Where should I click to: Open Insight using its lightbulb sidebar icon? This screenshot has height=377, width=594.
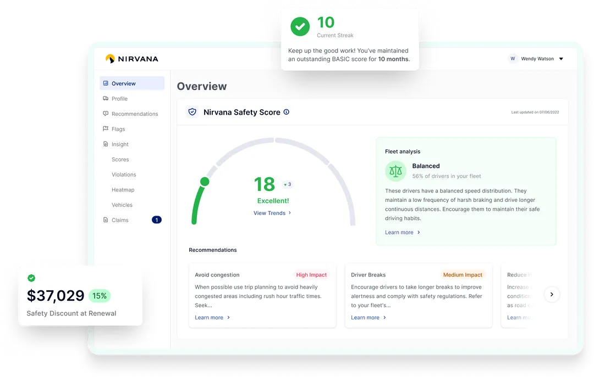click(105, 144)
